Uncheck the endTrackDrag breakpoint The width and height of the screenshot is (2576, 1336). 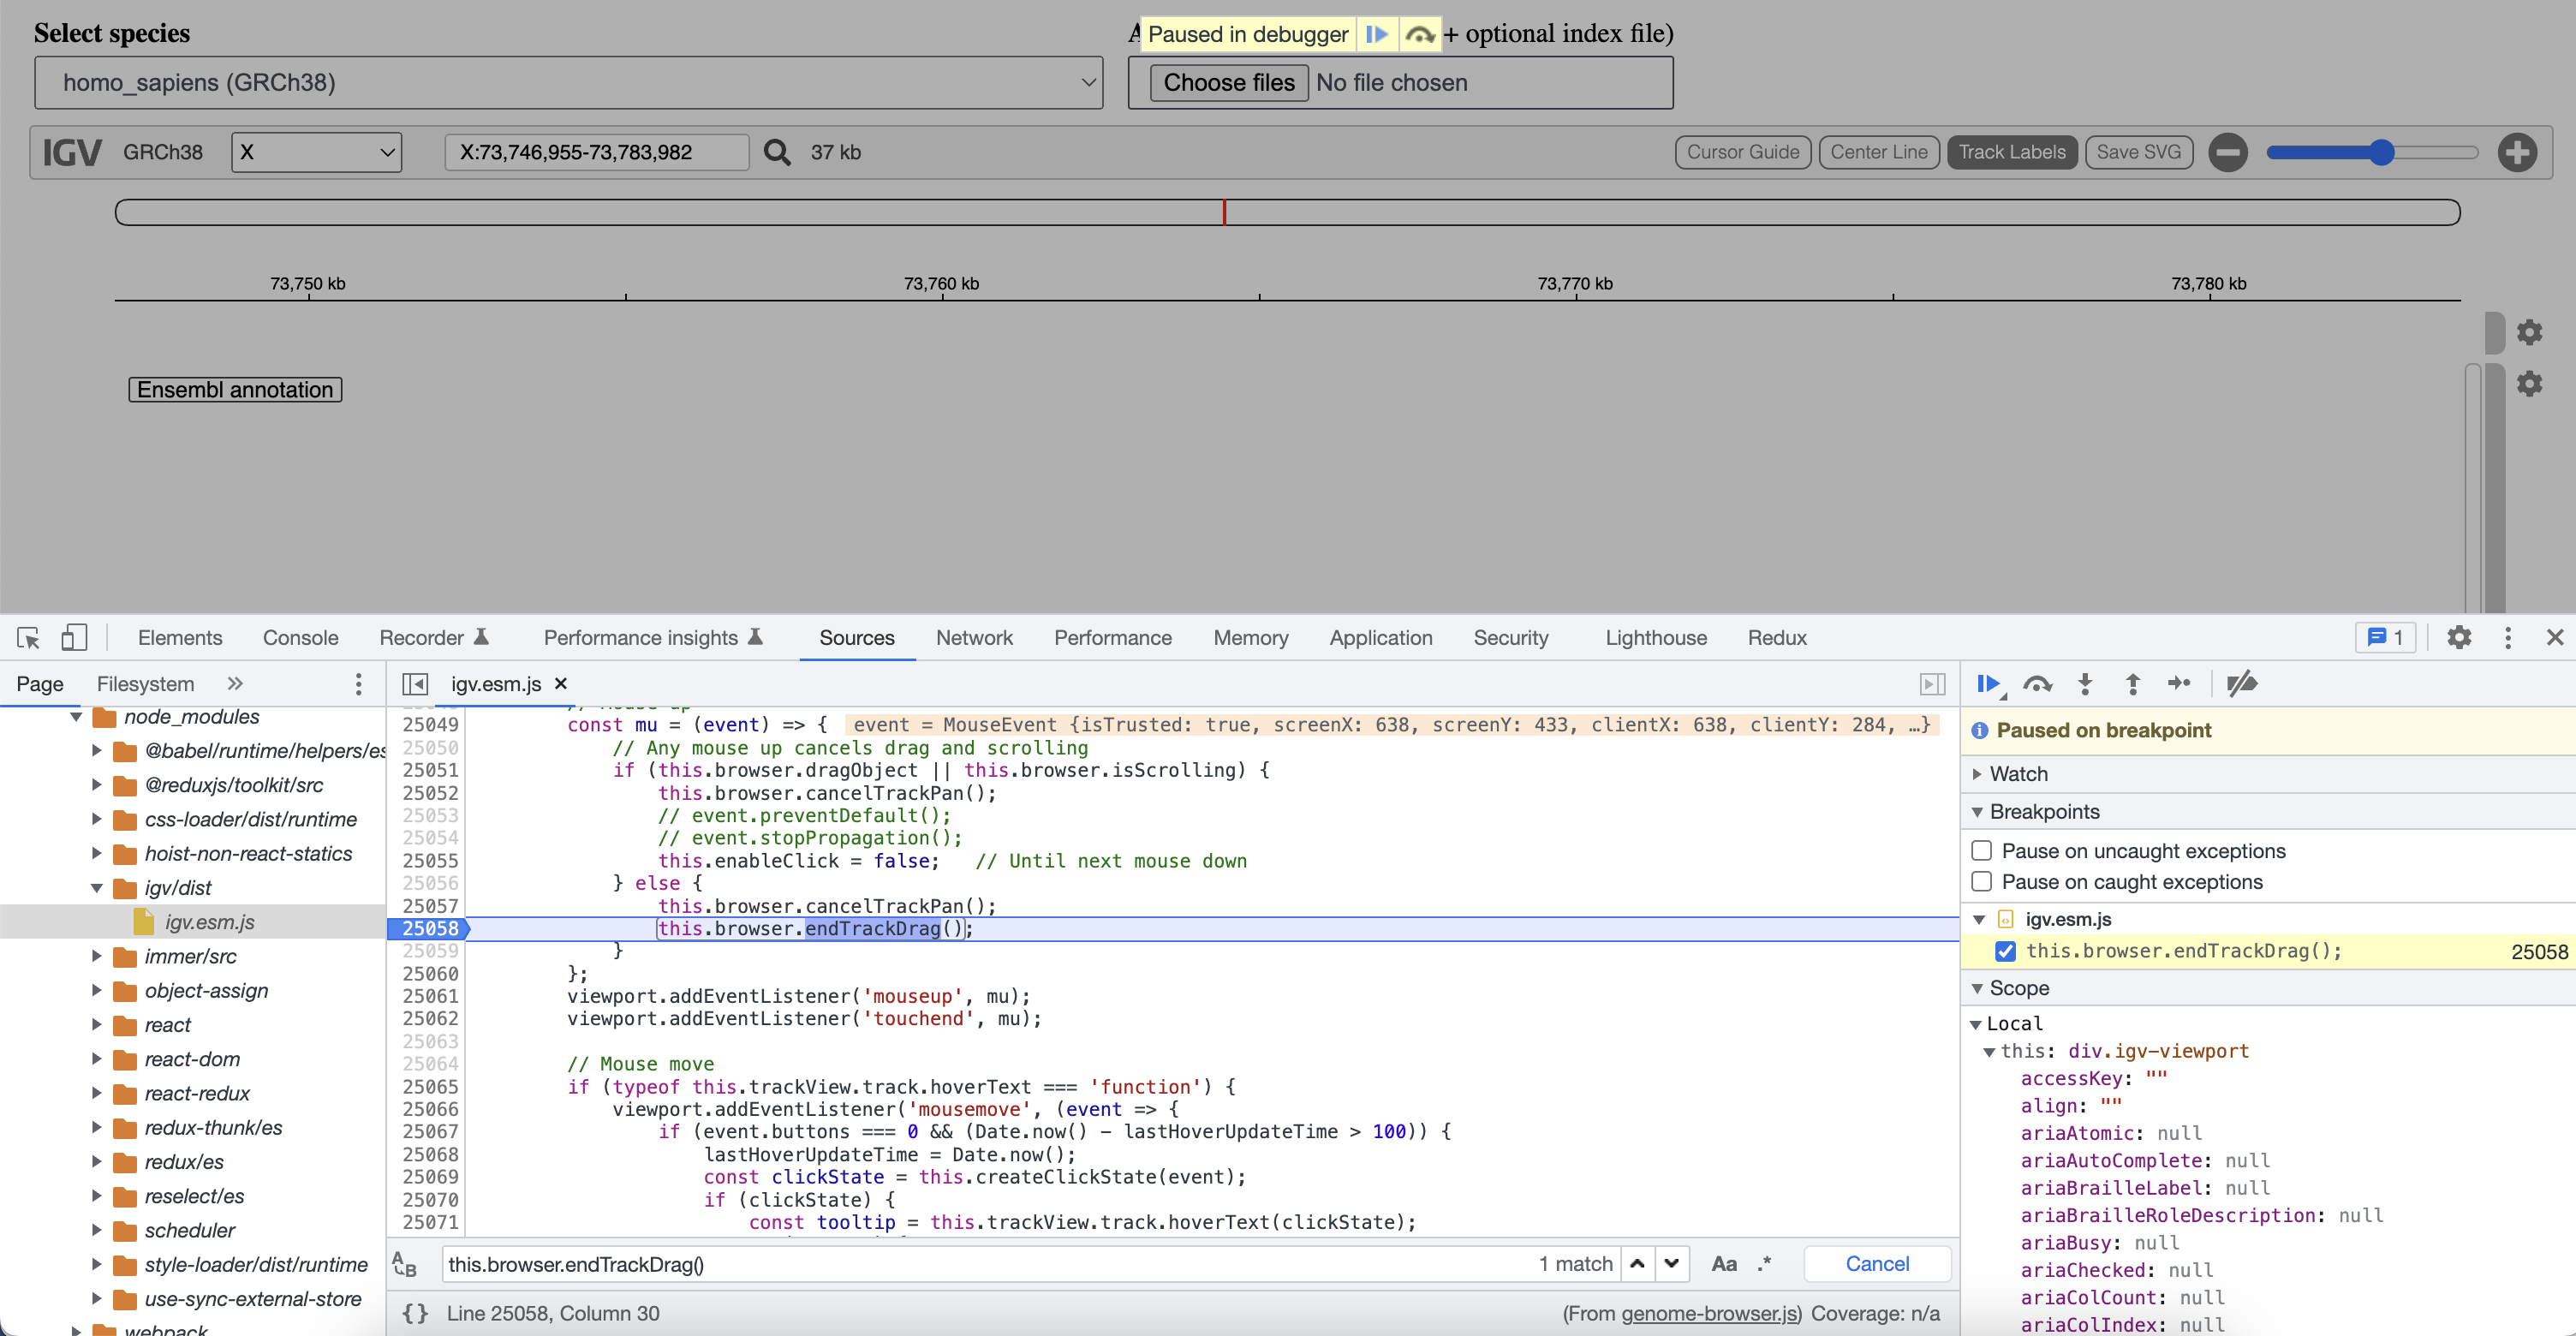tap(2005, 951)
